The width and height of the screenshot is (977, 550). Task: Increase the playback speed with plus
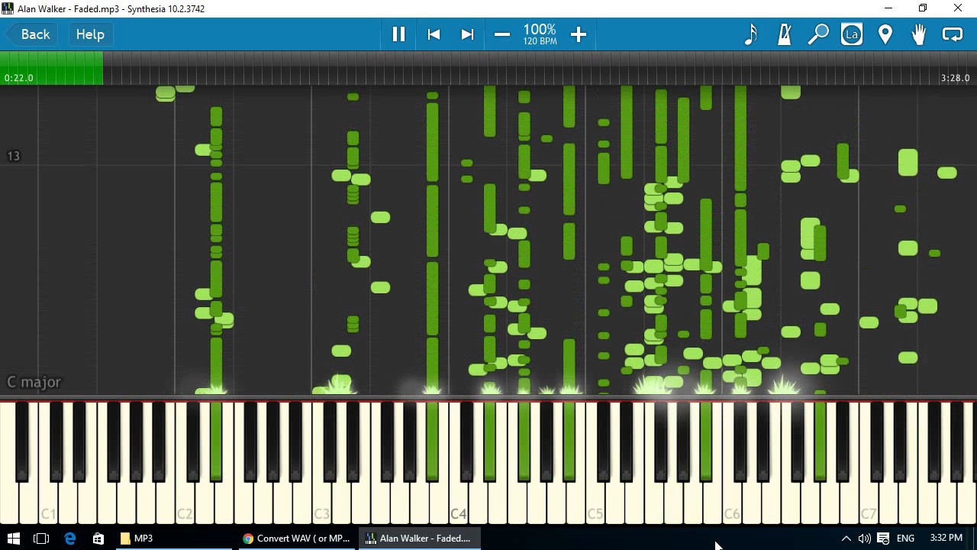click(578, 34)
